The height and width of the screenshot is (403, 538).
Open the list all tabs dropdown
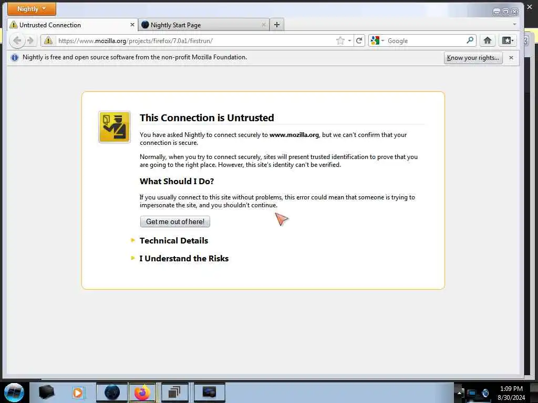click(x=514, y=24)
